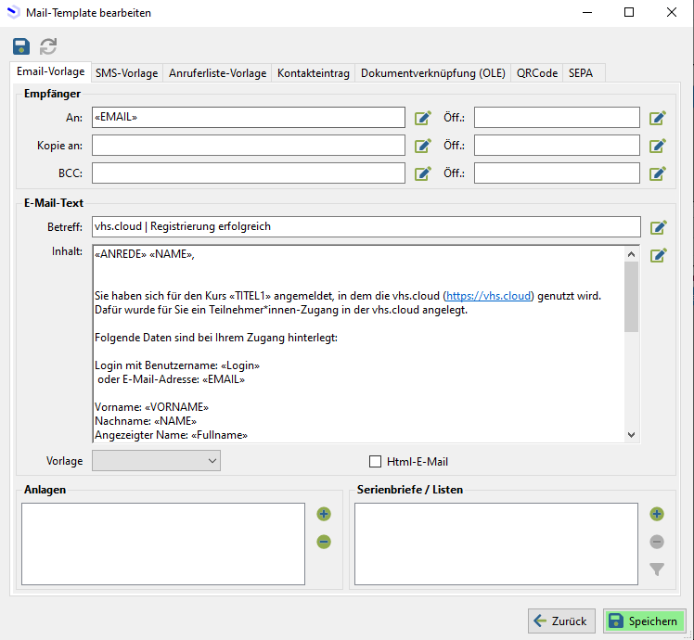Close the Mail-Template bearbeiten window

point(672,12)
